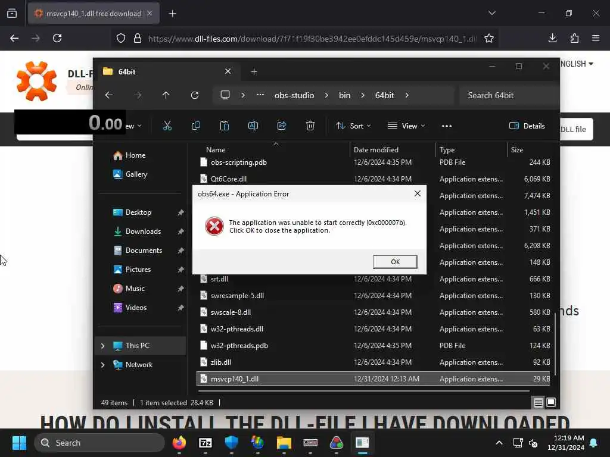Switch to details list view icon in status bar
Image resolution: width=610 pixels, height=457 pixels.
[538, 403]
